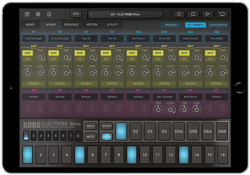
Task: Enable REVERSE on the D4 channel
Action: pos(112,84)
